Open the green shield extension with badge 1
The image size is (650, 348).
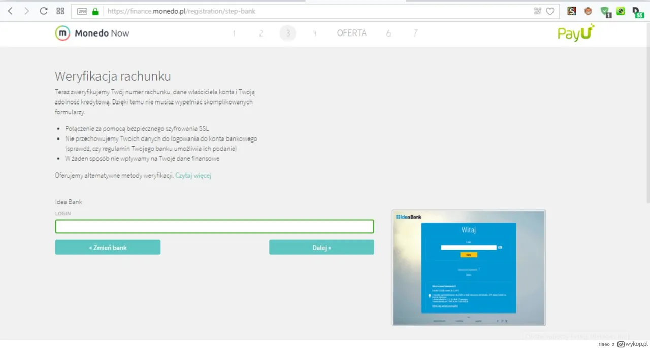tap(605, 12)
